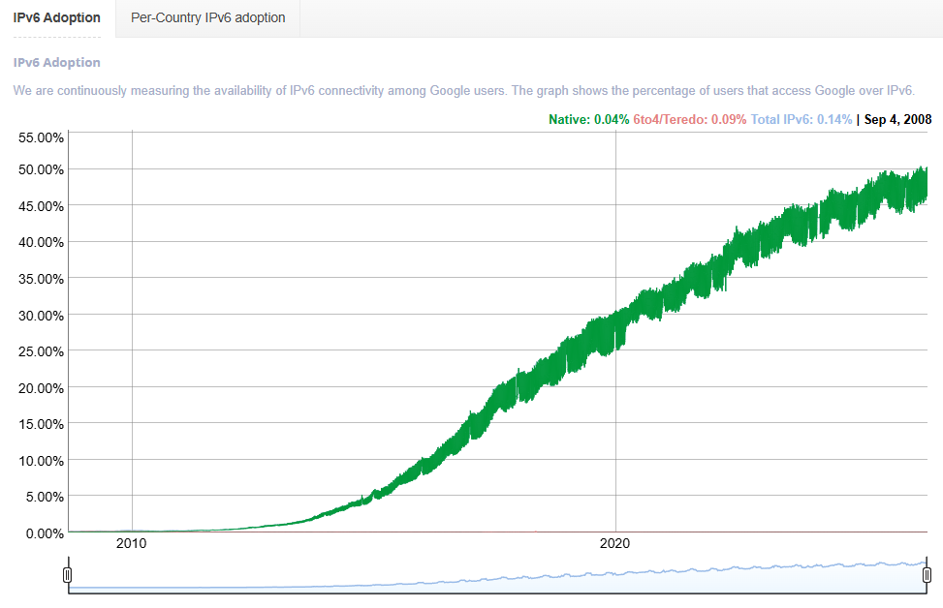Grab the left range selector handle

(68, 575)
